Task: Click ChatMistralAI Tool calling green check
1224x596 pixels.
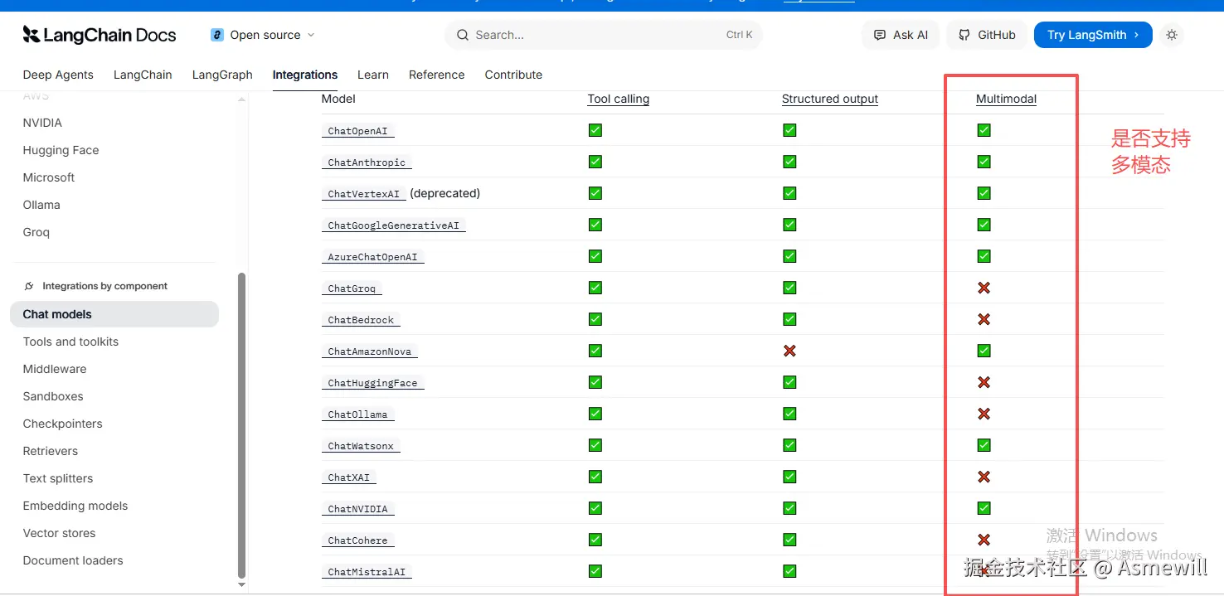Action: 595,571
